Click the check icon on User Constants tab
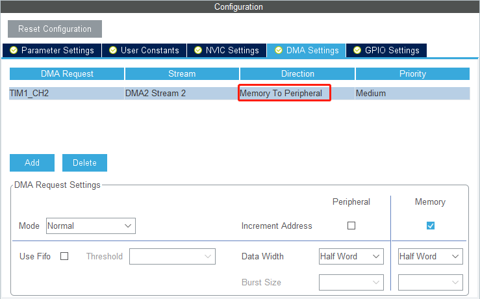480x299 pixels. tap(113, 50)
